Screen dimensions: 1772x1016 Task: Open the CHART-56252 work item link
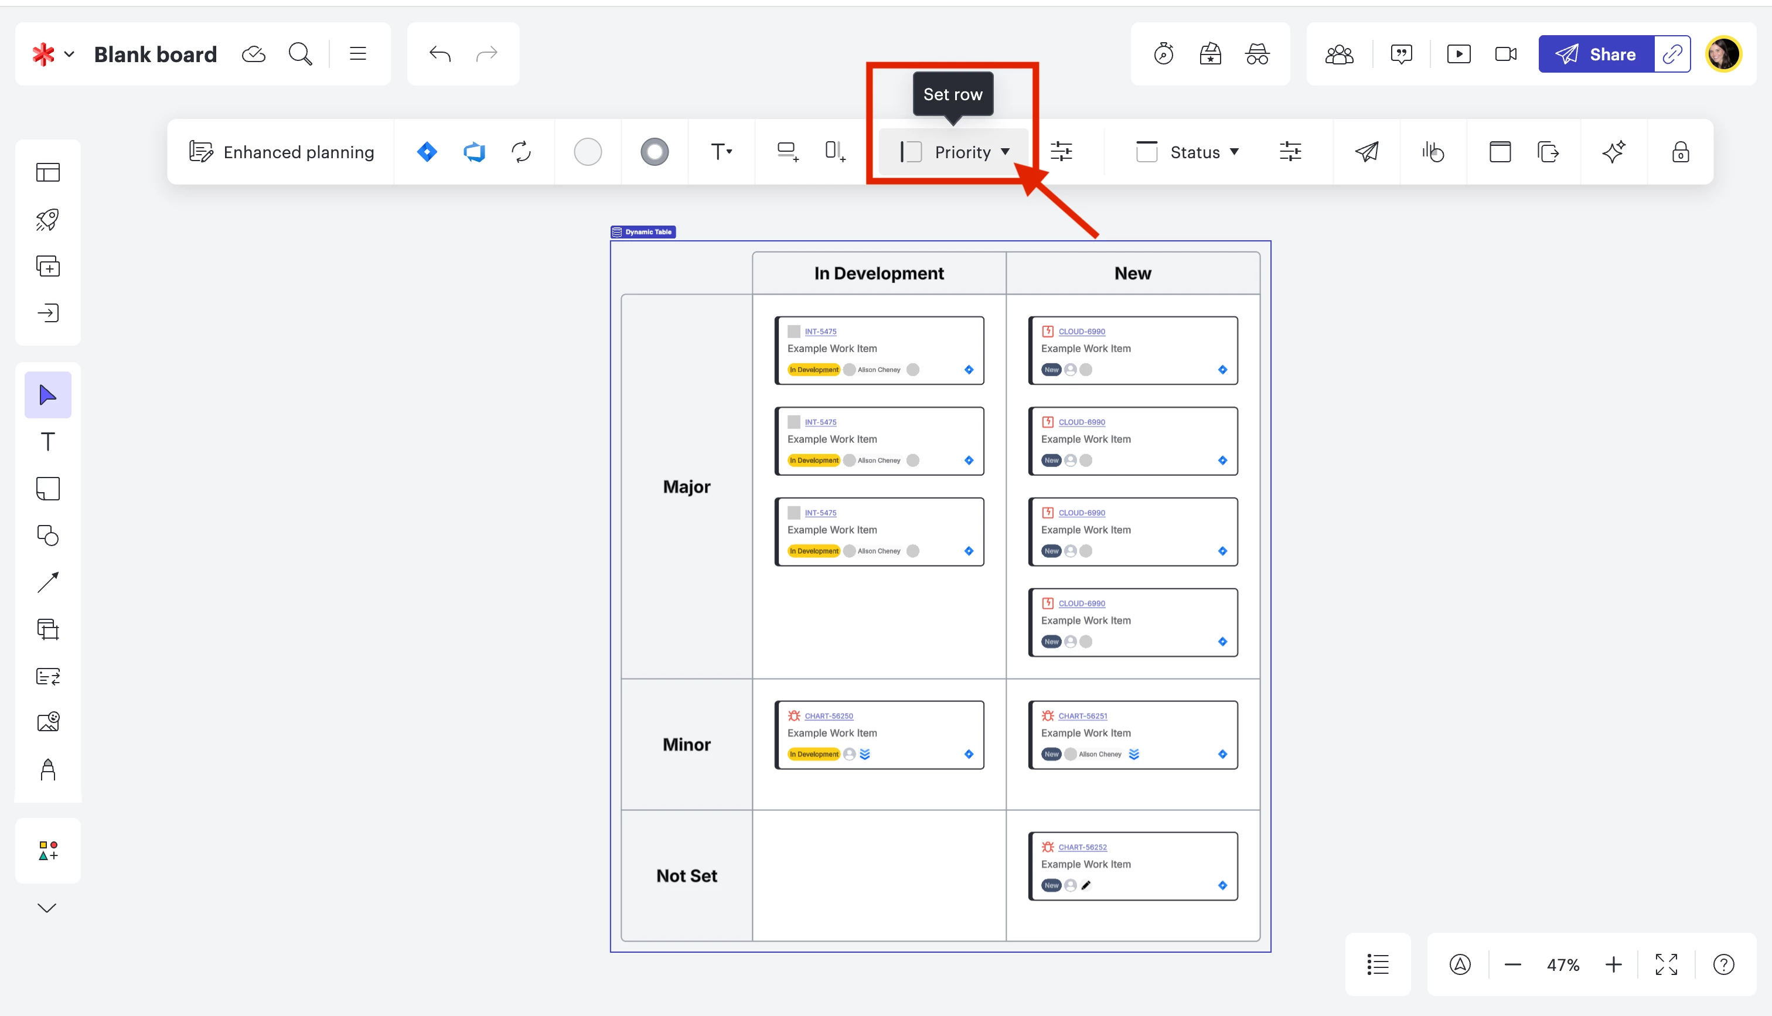pyautogui.click(x=1082, y=847)
